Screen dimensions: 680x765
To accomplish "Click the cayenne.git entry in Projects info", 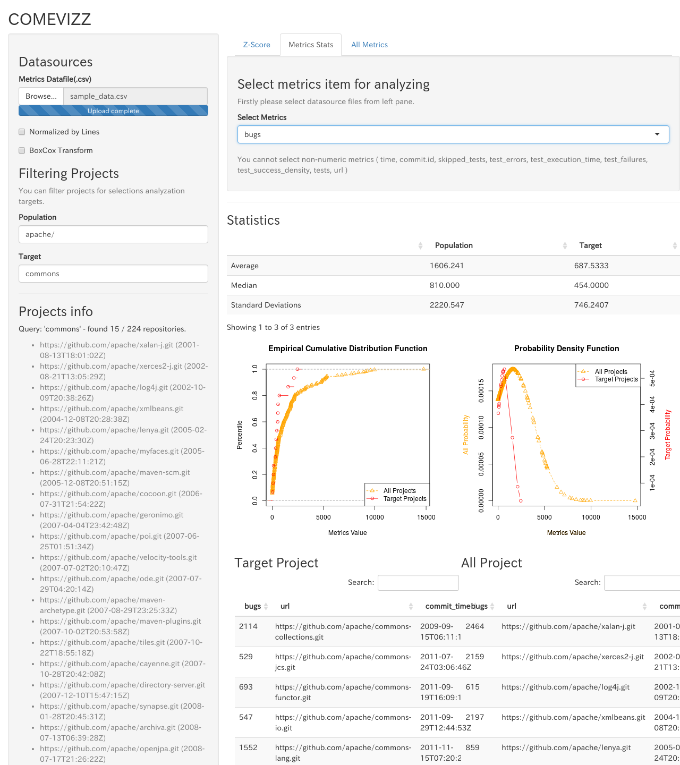I will tap(123, 669).
